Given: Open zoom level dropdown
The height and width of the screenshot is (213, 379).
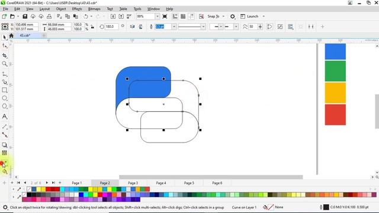Looking at the screenshot, I should tap(158, 17).
